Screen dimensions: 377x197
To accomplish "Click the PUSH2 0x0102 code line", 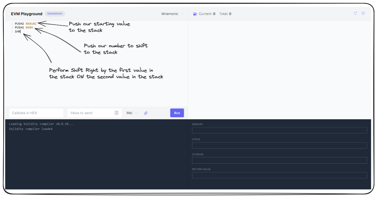I will click(25, 23).
